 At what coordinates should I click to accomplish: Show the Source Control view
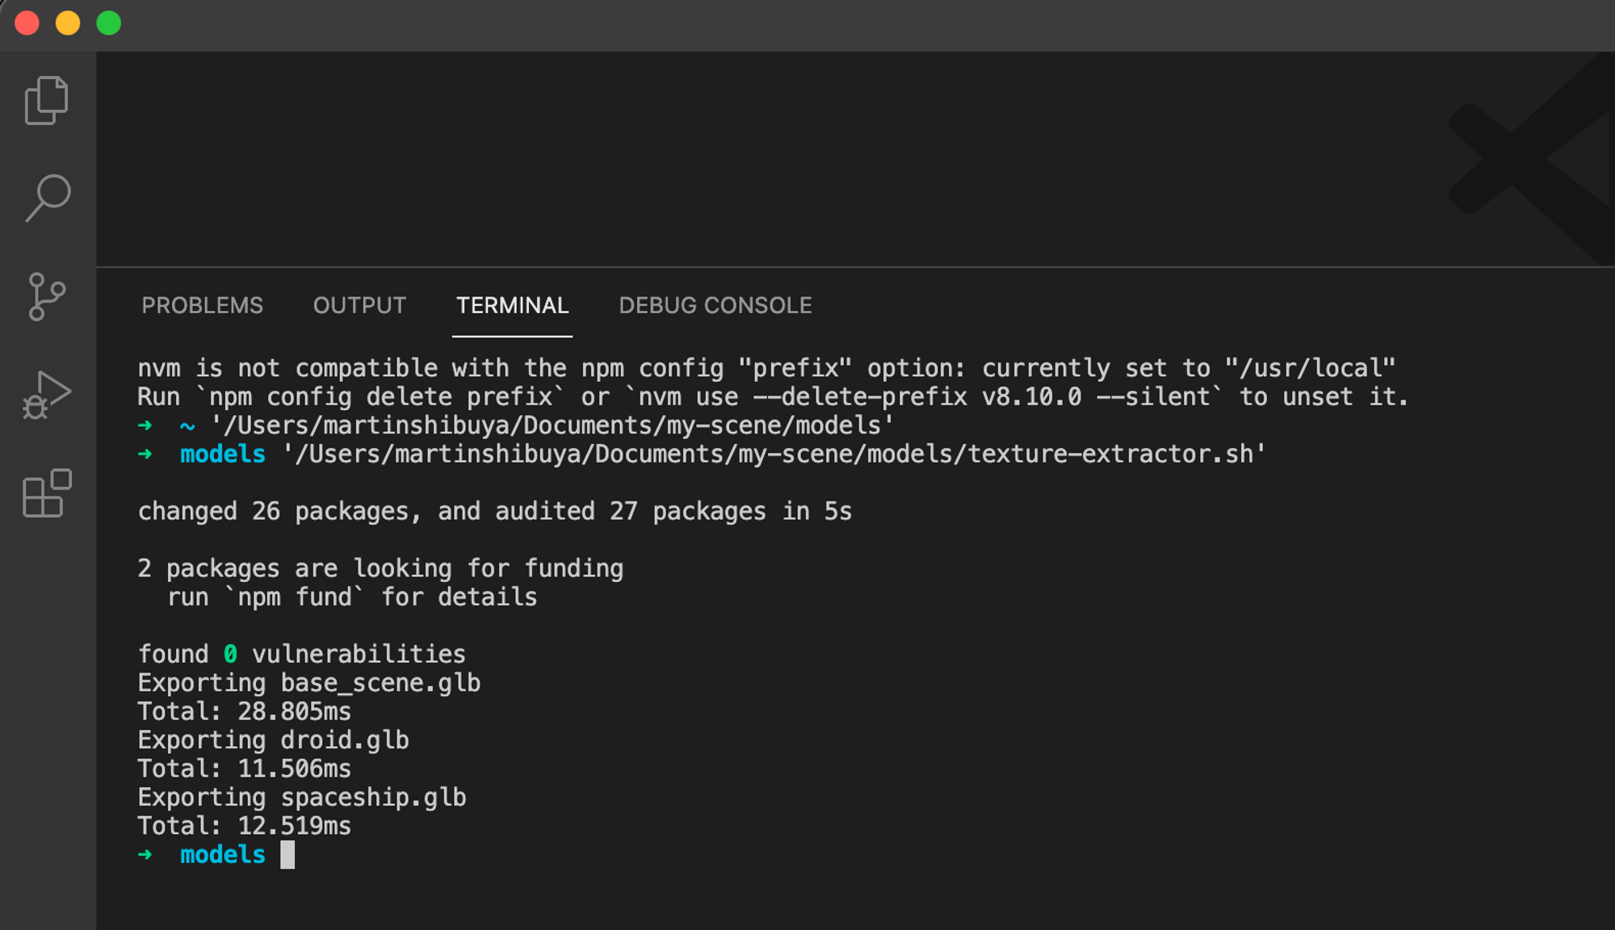(47, 296)
